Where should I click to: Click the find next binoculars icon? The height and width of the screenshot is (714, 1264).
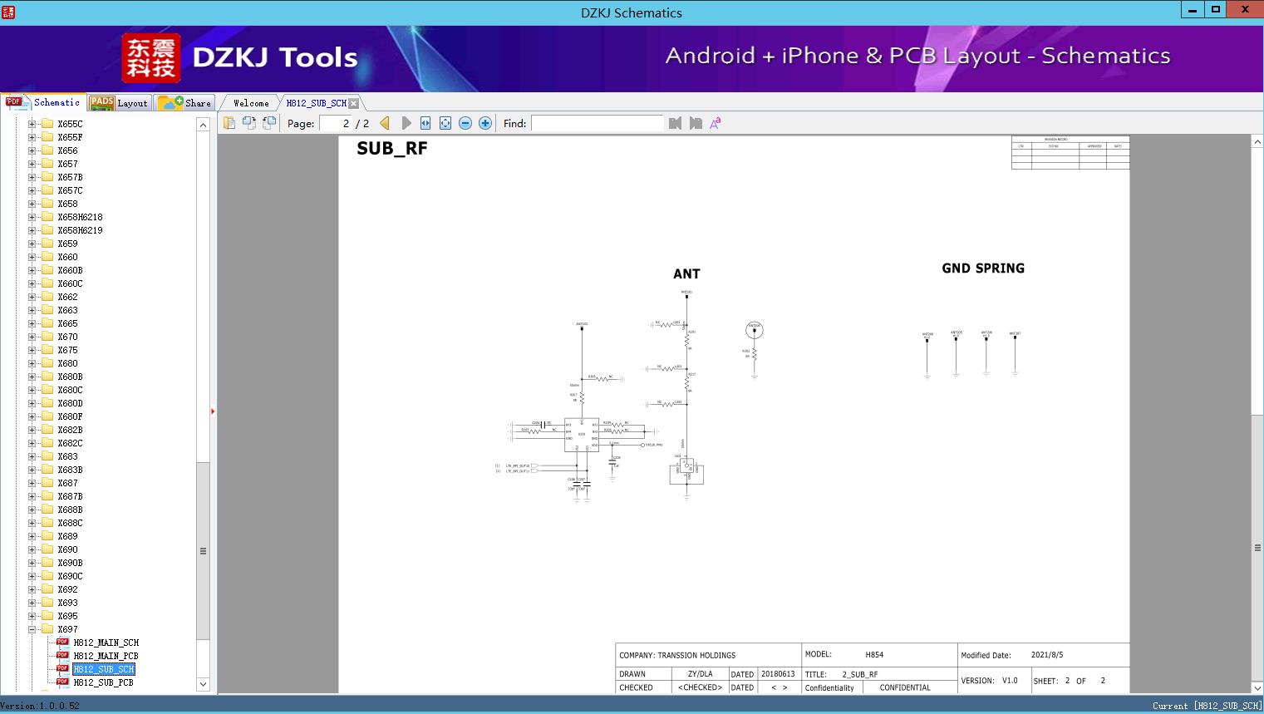(696, 123)
